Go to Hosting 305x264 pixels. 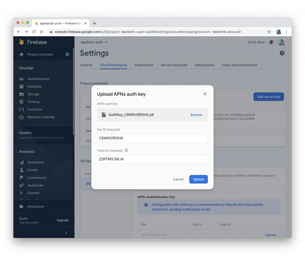[33, 102]
